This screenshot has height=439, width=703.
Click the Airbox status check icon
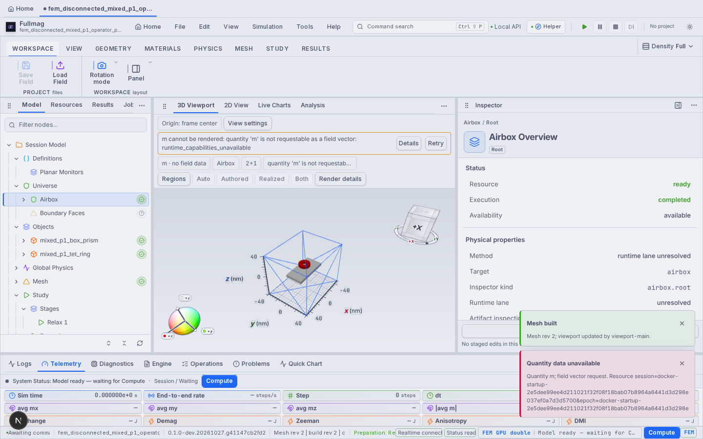coord(142,200)
